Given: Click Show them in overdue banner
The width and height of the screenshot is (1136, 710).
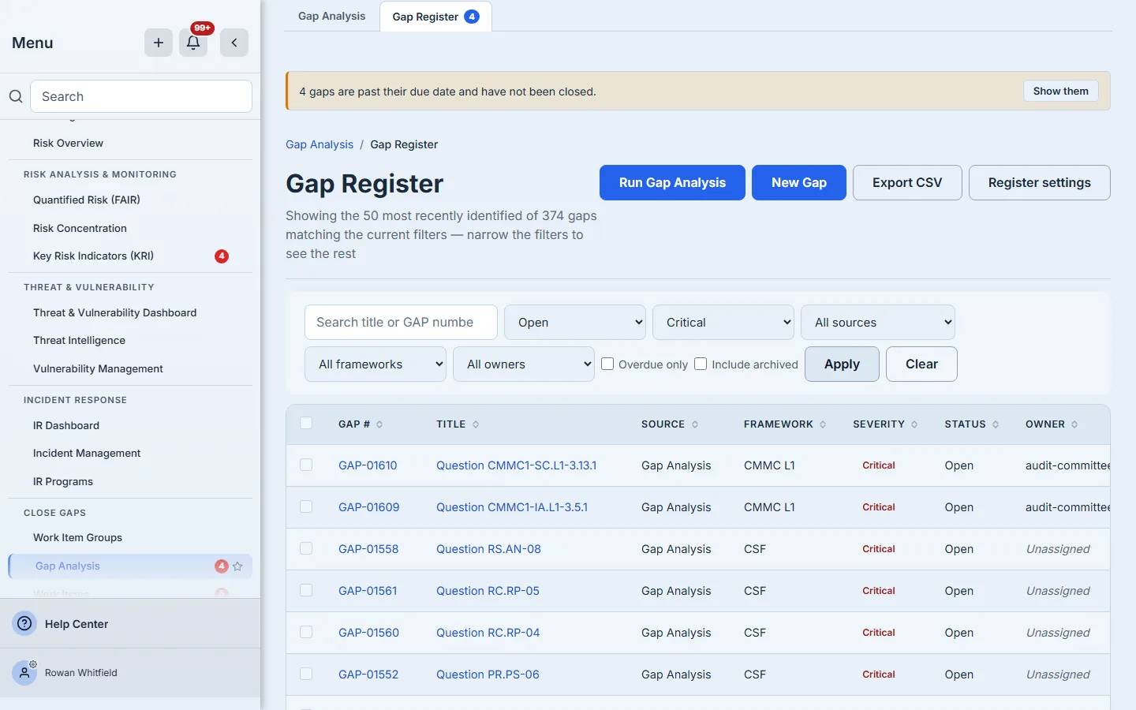Looking at the screenshot, I should click(x=1061, y=92).
